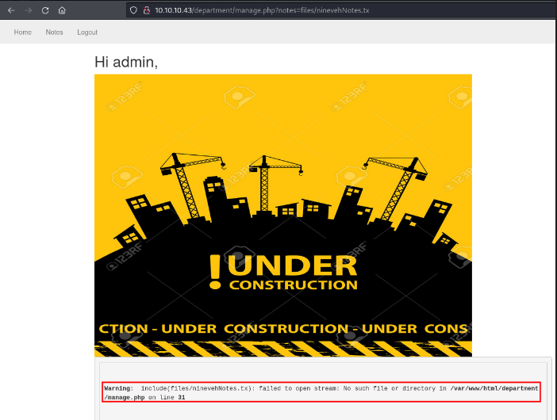Log out using the Logout link
The image size is (557, 420).
[x=87, y=32]
